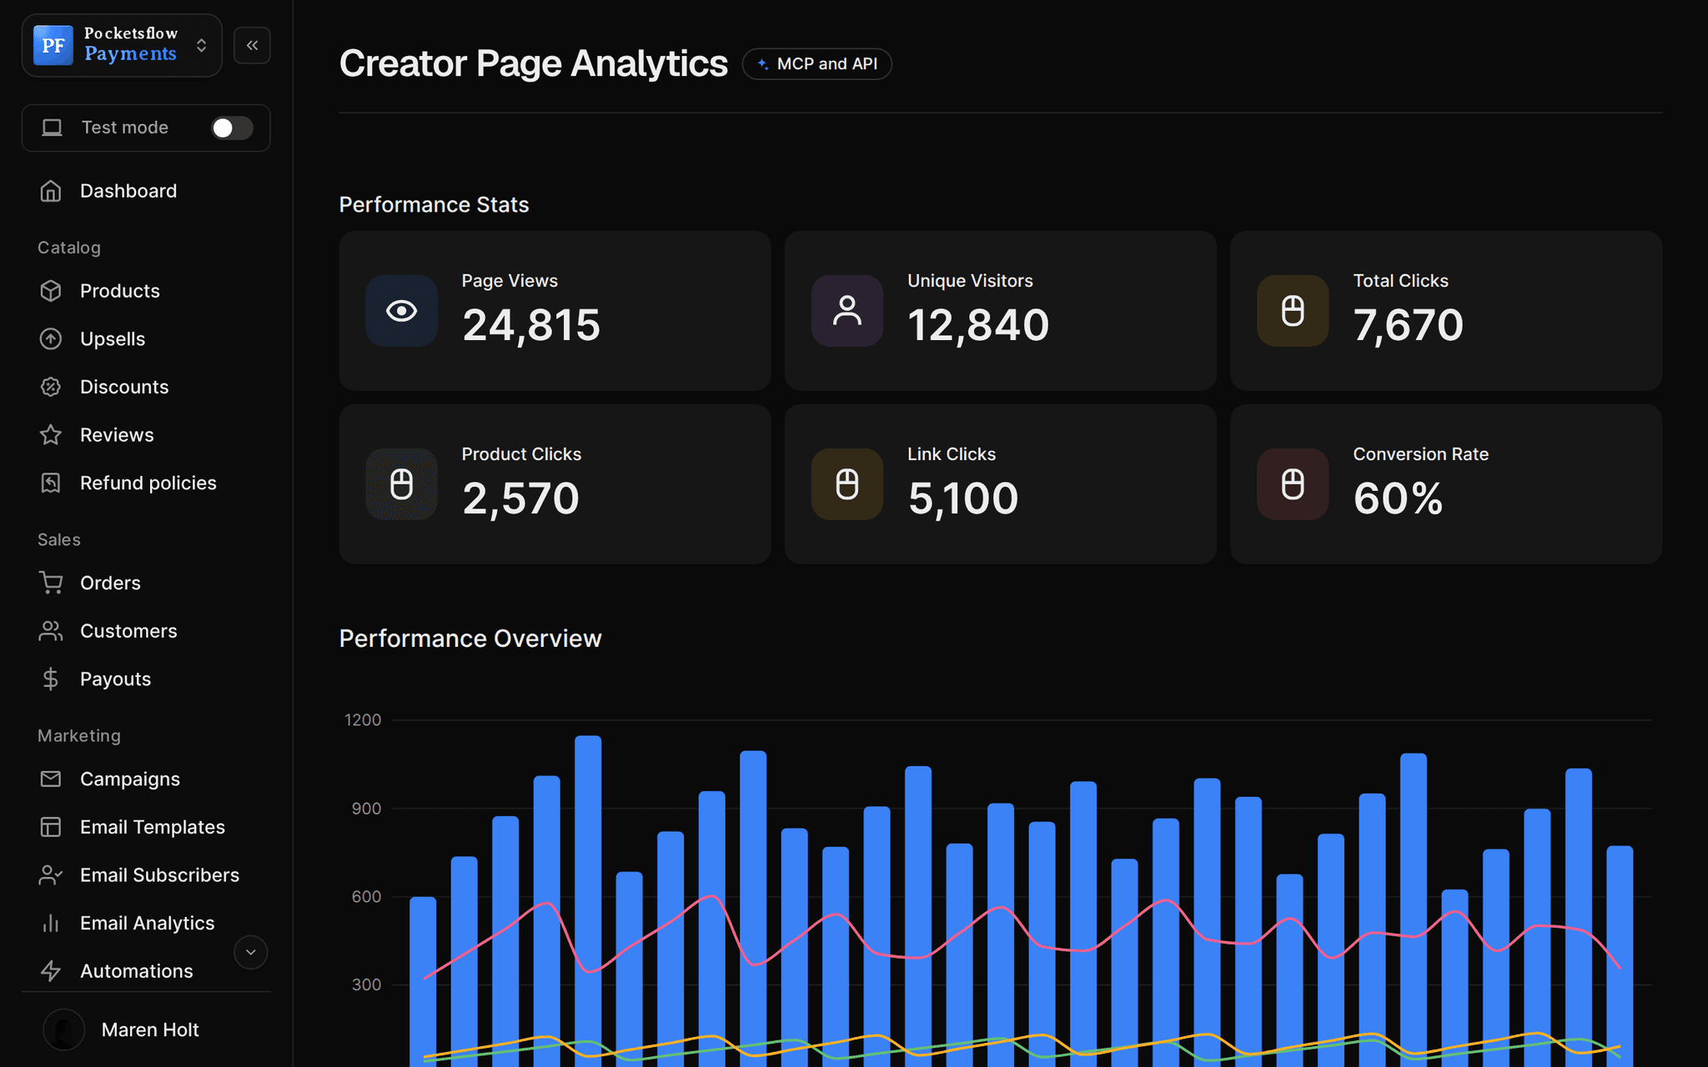Toggle the Test mode switch
Image resolution: width=1708 pixels, height=1067 pixels.
pos(232,128)
